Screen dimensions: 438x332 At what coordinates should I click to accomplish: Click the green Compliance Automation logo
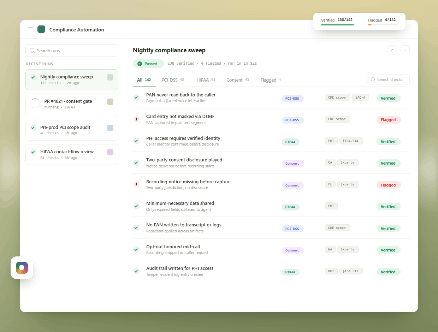point(41,29)
